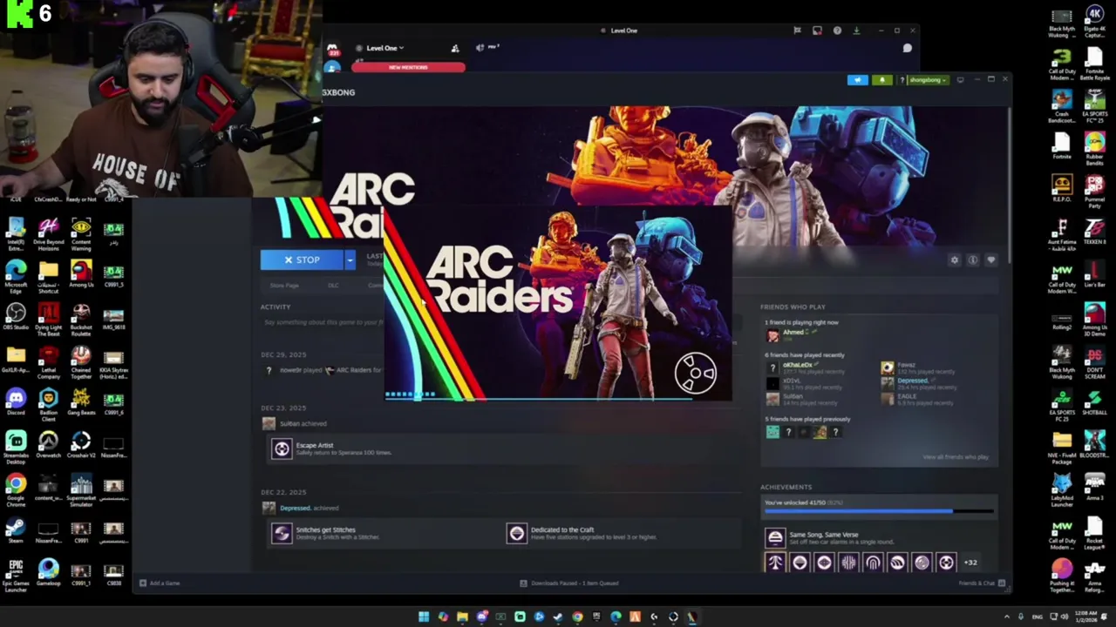Image resolution: width=1116 pixels, height=627 pixels.
Task: Open Epic Games Launcher desktop shortcut
Action: pyautogui.click(x=16, y=575)
